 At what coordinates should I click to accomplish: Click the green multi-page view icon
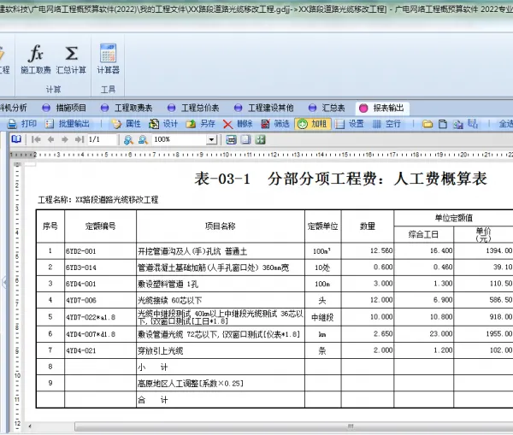click(261, 139)
